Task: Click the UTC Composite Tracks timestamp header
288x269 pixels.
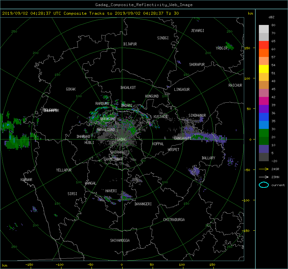Action: [90, 13]
